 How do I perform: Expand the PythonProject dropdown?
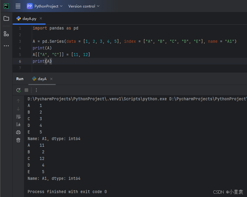pos(45,6)
